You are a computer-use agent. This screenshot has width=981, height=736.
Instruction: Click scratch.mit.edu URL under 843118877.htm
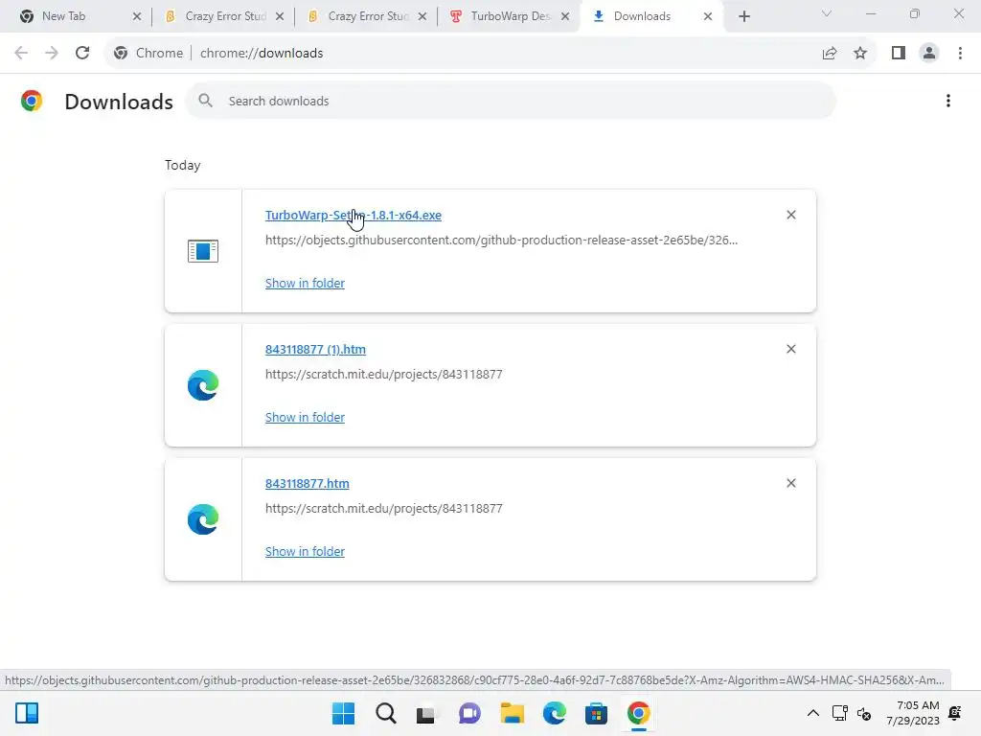(x=383, y=508)
